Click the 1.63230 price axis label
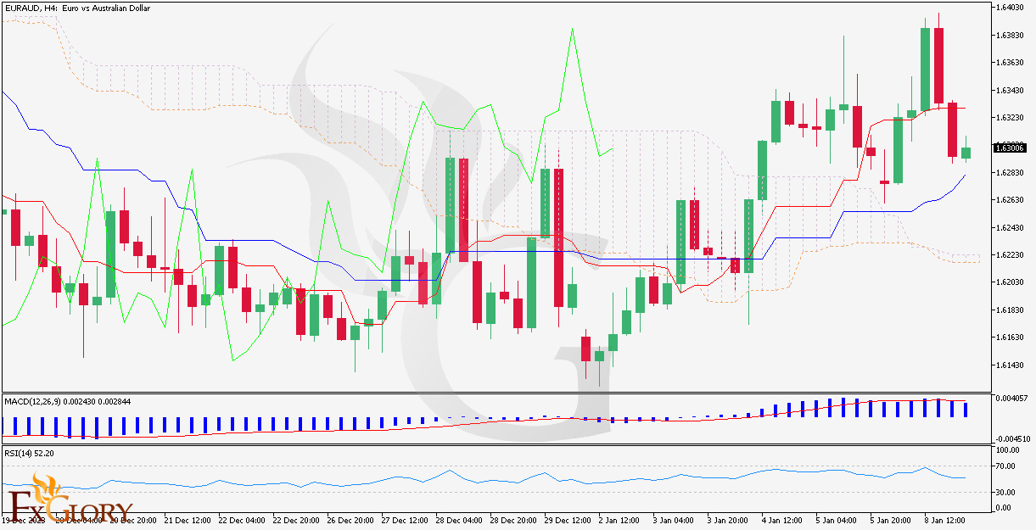This screenshot has width=1036, height=530. [x=1011, y=118]
